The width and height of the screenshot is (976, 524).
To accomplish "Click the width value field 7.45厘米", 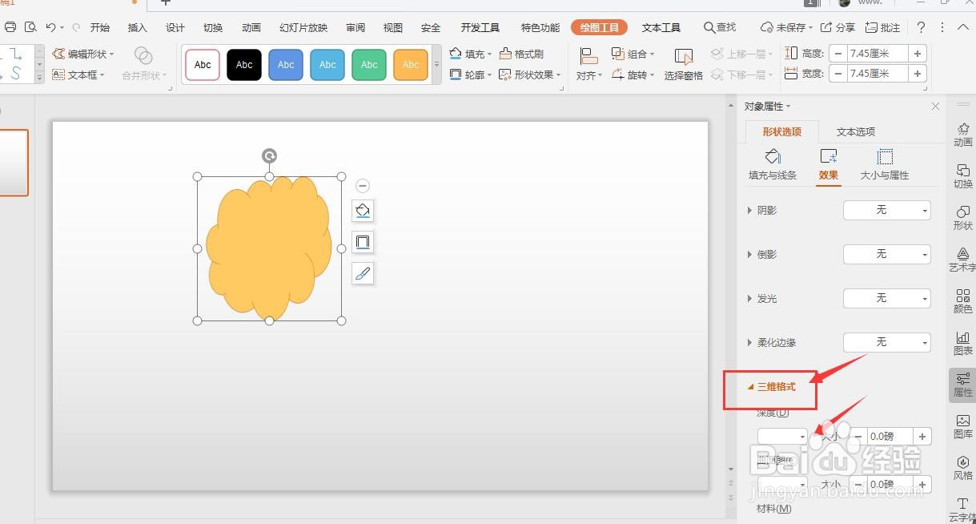I will 878,73.
